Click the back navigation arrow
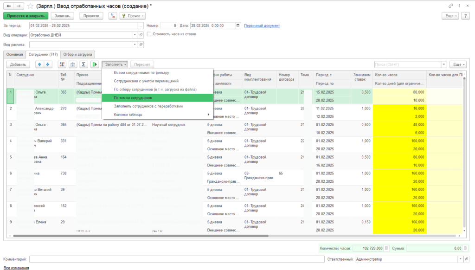 click(x=8, y=6)
